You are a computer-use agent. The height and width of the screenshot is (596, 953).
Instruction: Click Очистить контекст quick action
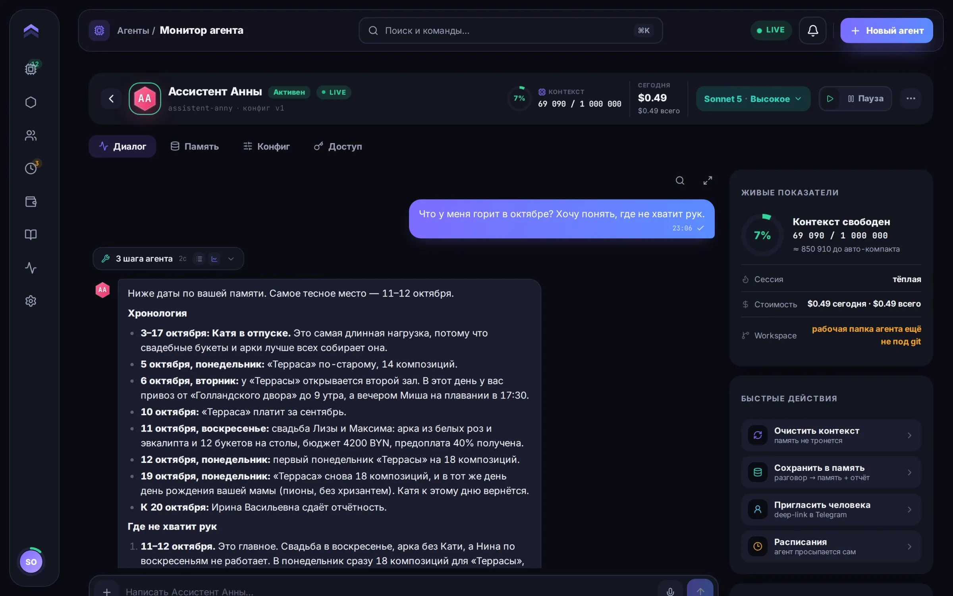tap(831, 435)
